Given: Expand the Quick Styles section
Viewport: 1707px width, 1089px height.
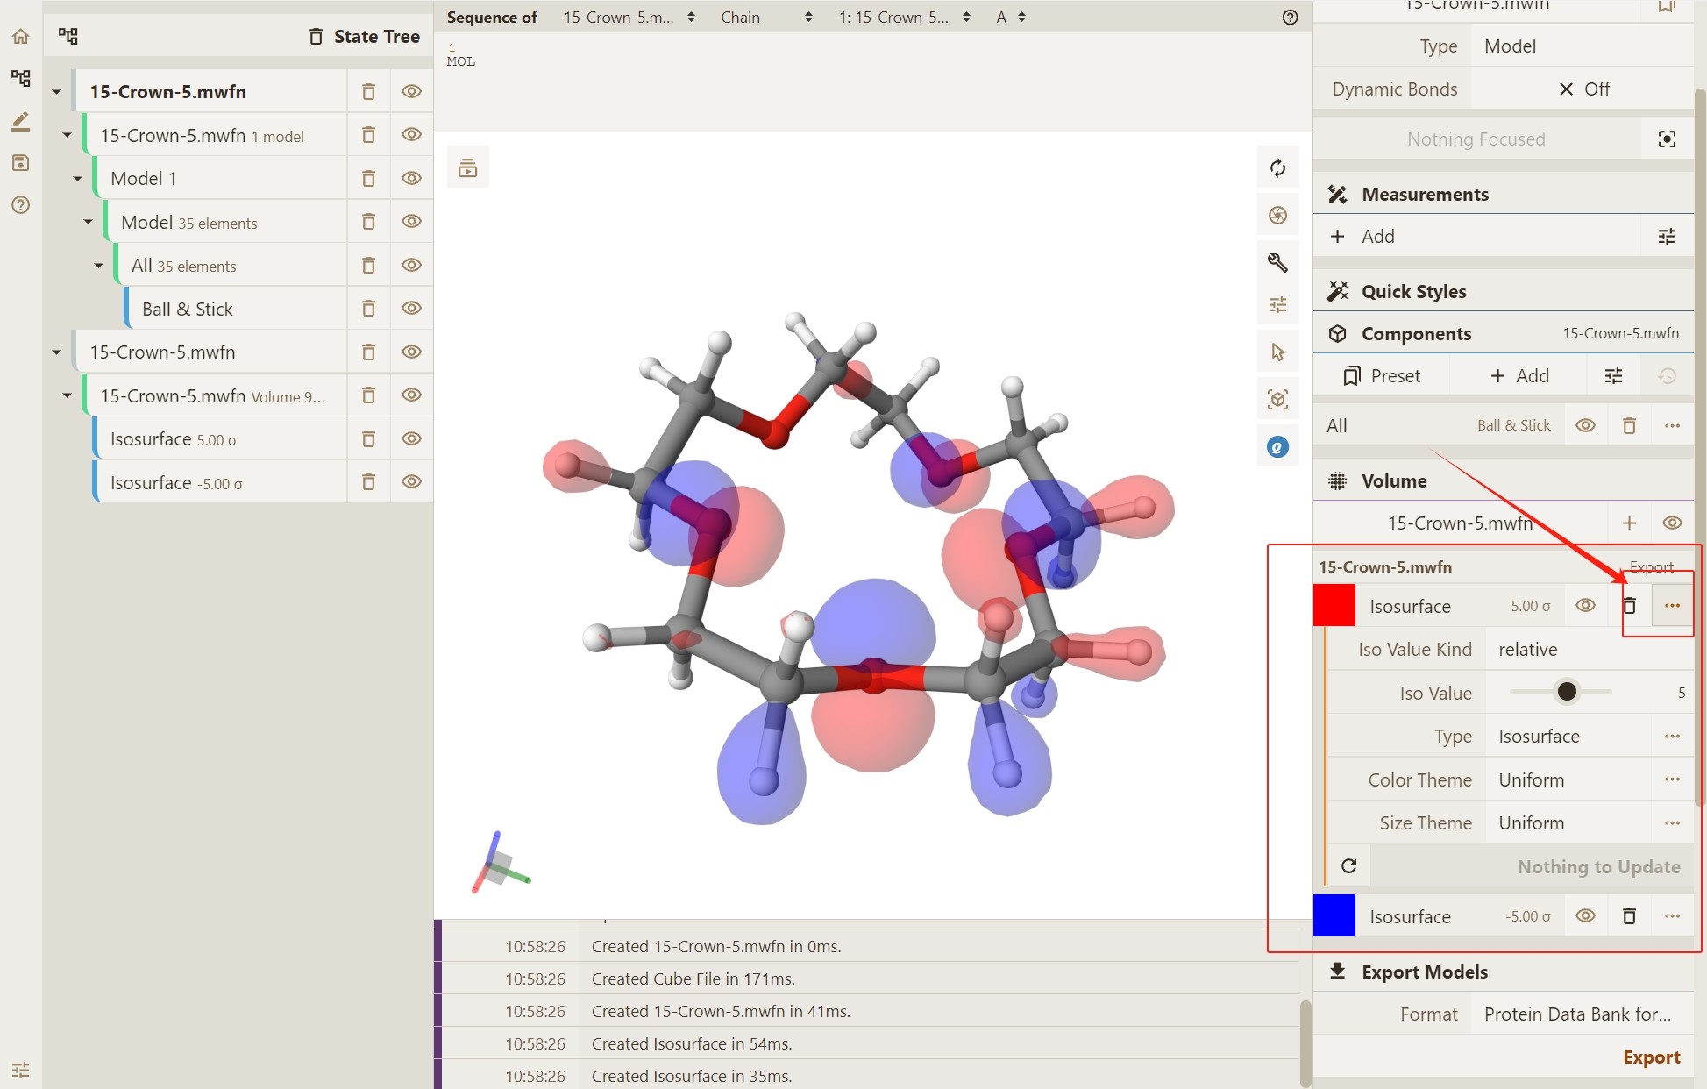Looking at the screenshot, I should point(1413,292).
